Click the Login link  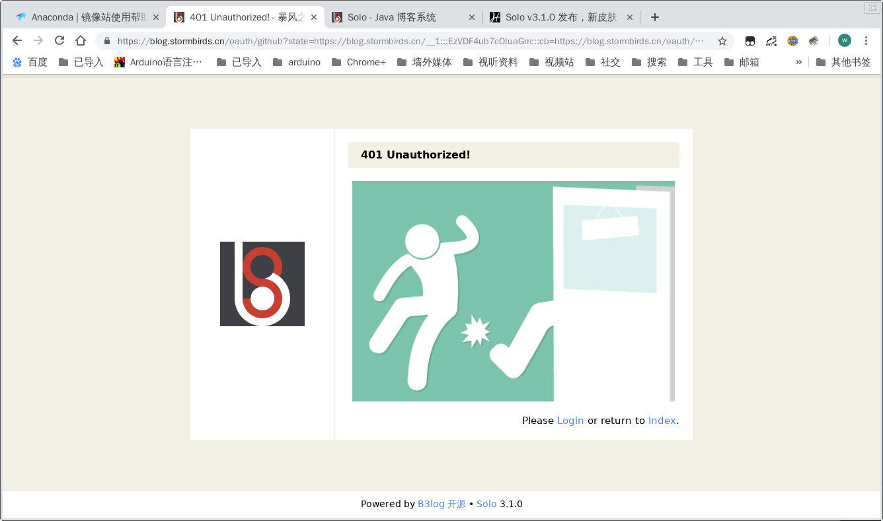tap(570, 420)
